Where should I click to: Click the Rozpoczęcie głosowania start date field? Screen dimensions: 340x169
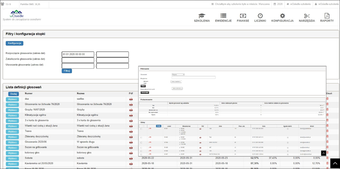point(78,54)
